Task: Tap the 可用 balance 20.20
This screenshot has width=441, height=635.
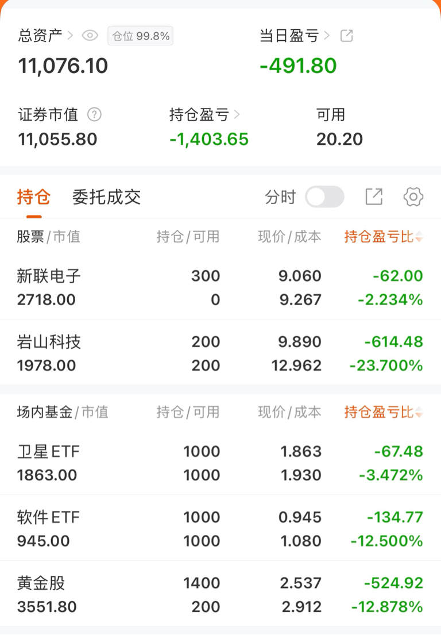Action: coord(339,139)
